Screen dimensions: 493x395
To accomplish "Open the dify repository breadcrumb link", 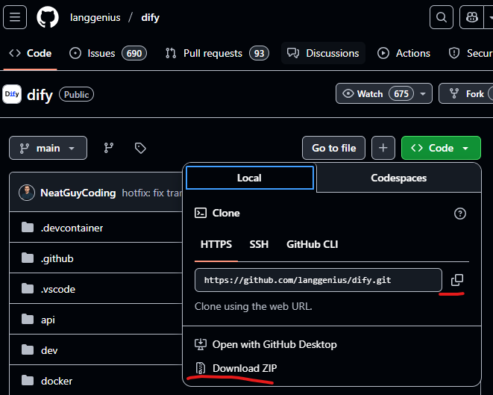I will (x=151, y=17).
